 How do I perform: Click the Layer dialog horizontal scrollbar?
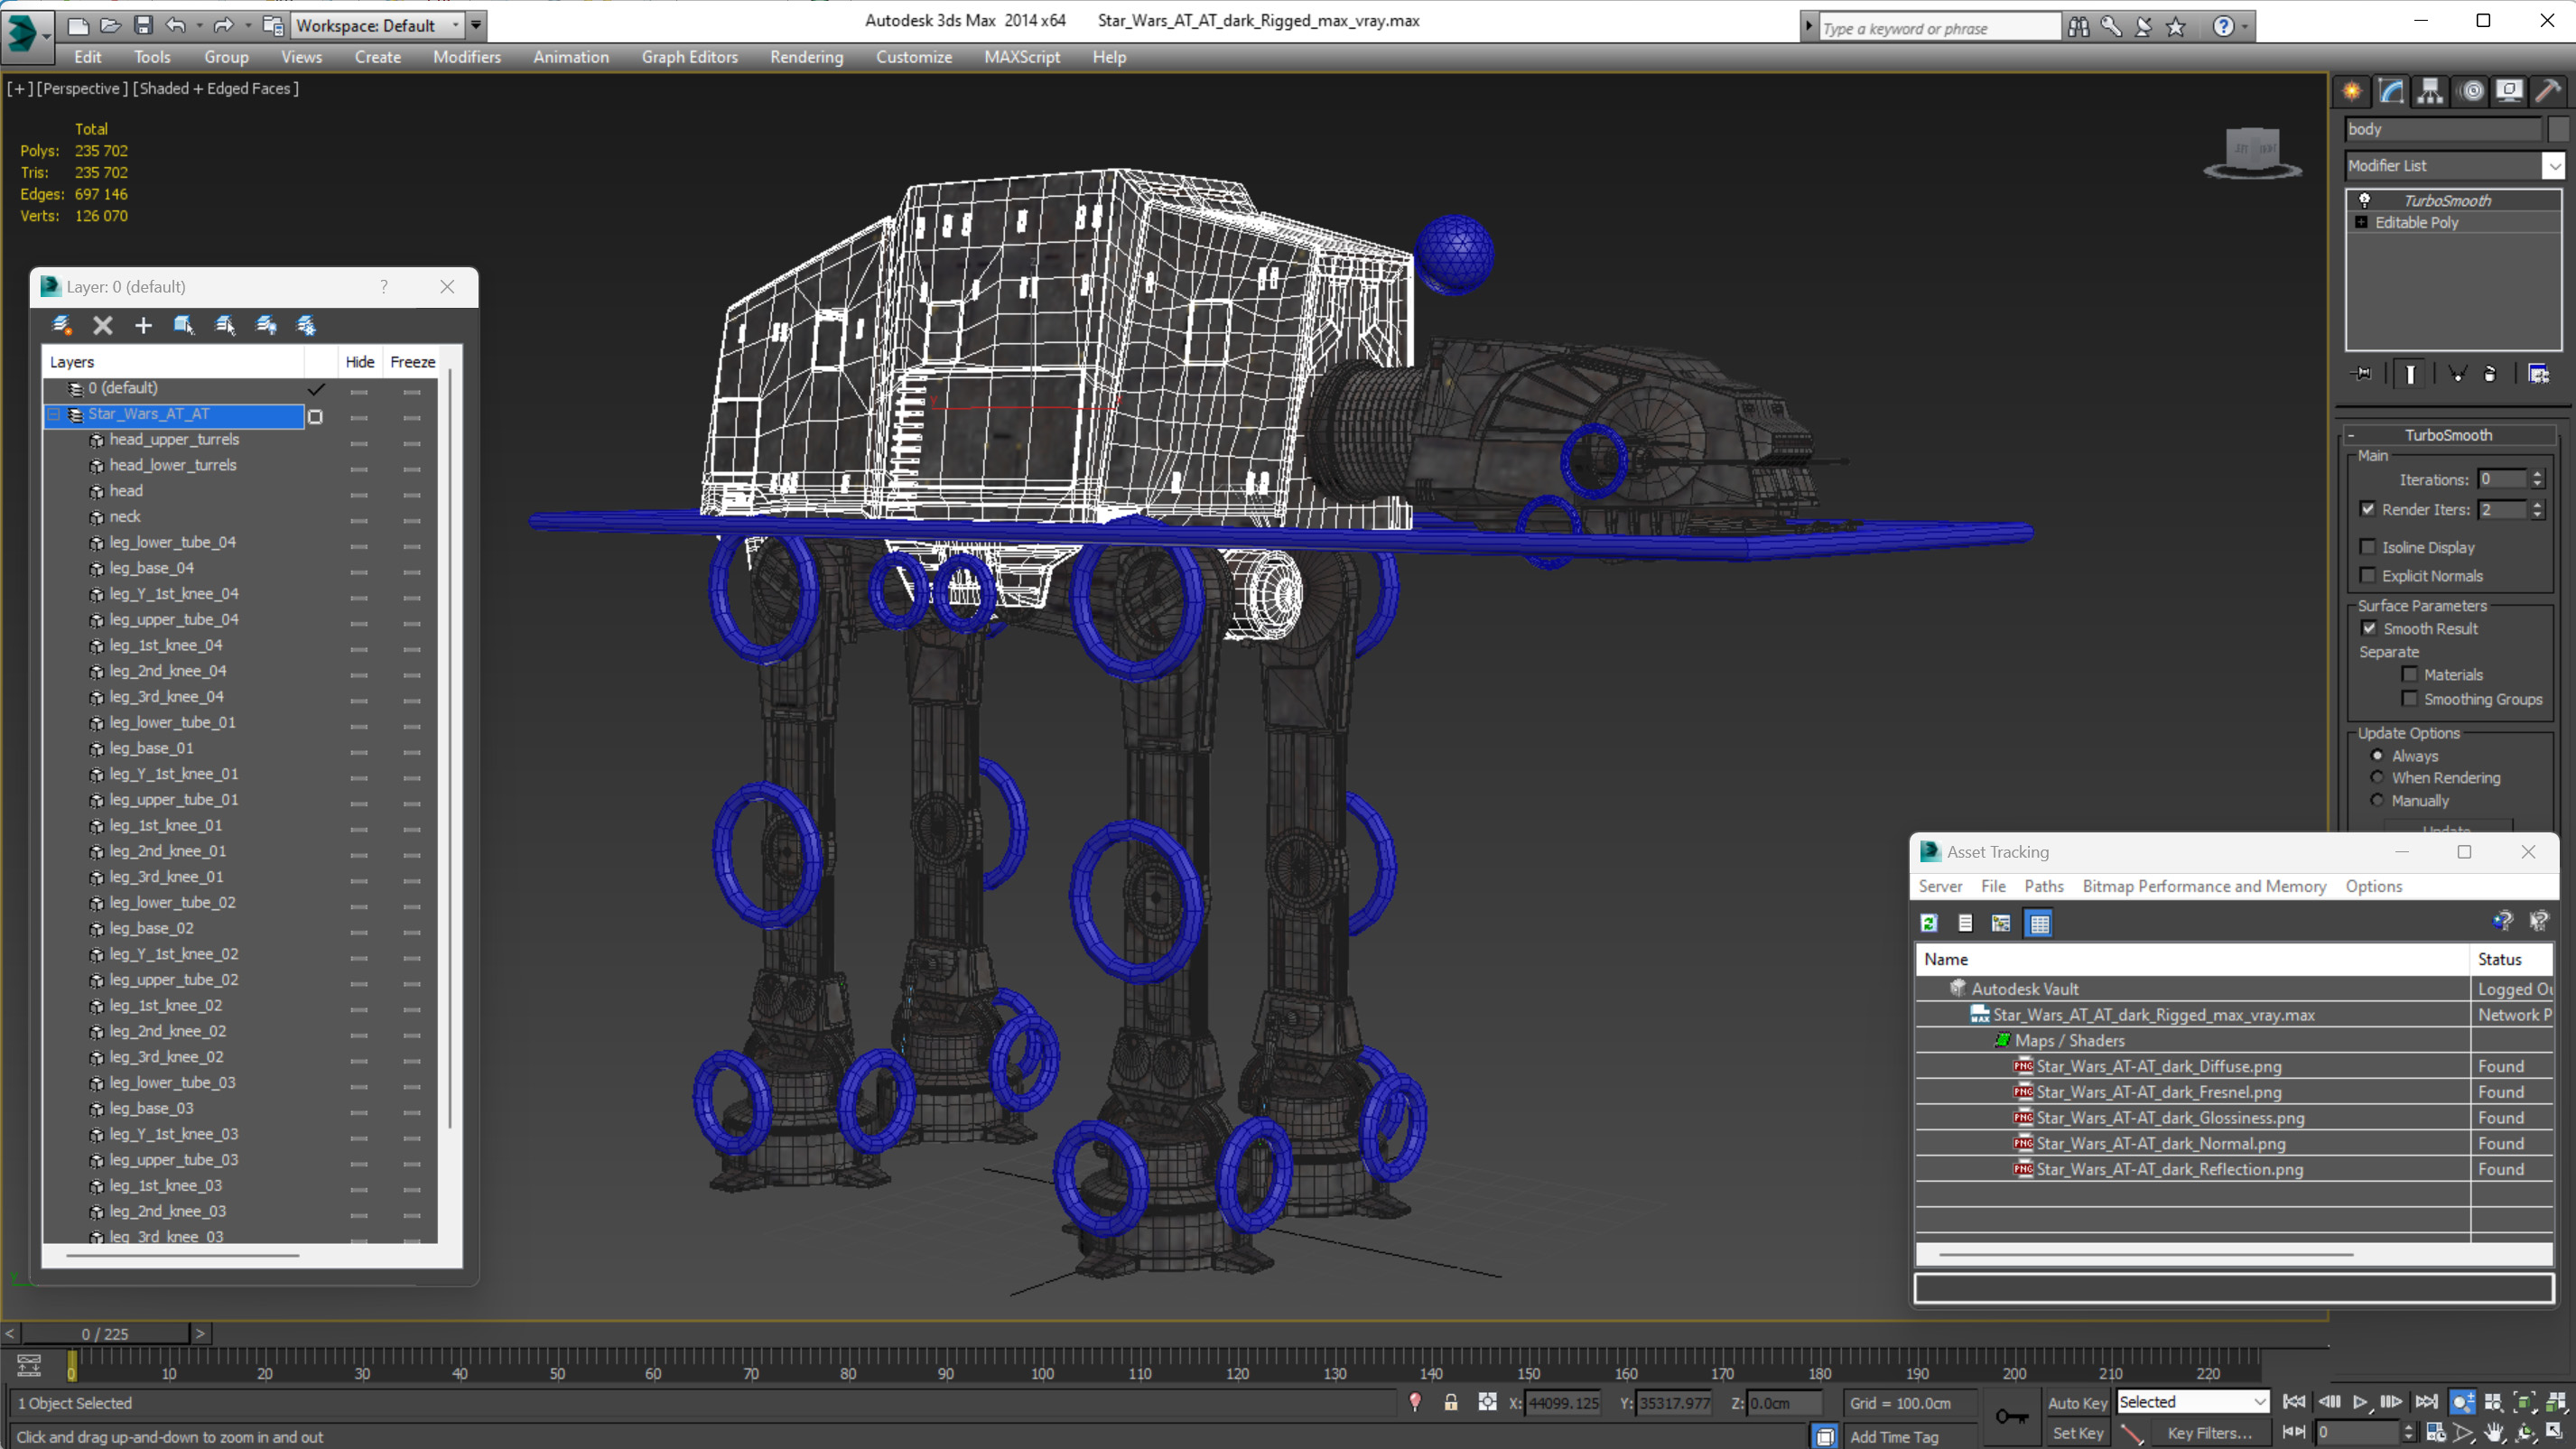pos(183,1255)
